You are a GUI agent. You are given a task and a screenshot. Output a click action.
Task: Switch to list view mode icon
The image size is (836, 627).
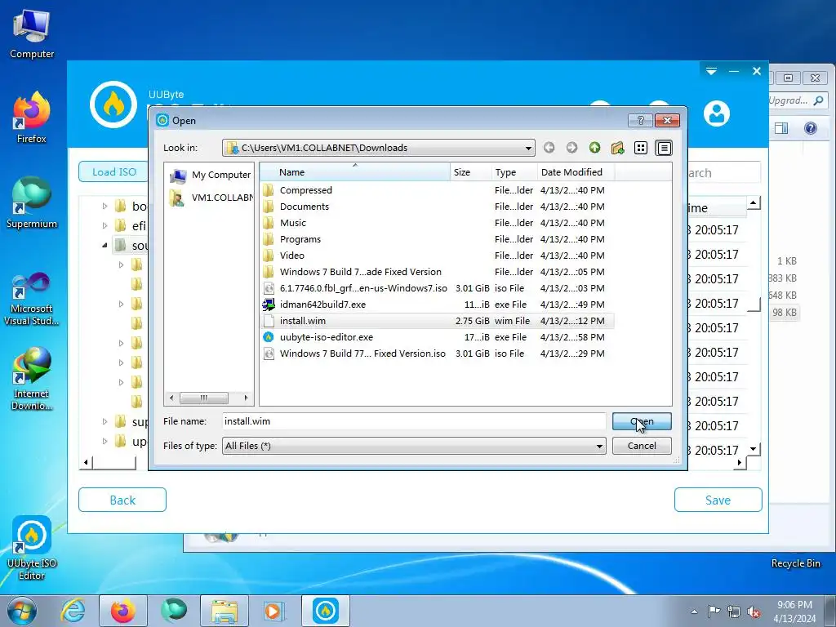coord(640,148)
